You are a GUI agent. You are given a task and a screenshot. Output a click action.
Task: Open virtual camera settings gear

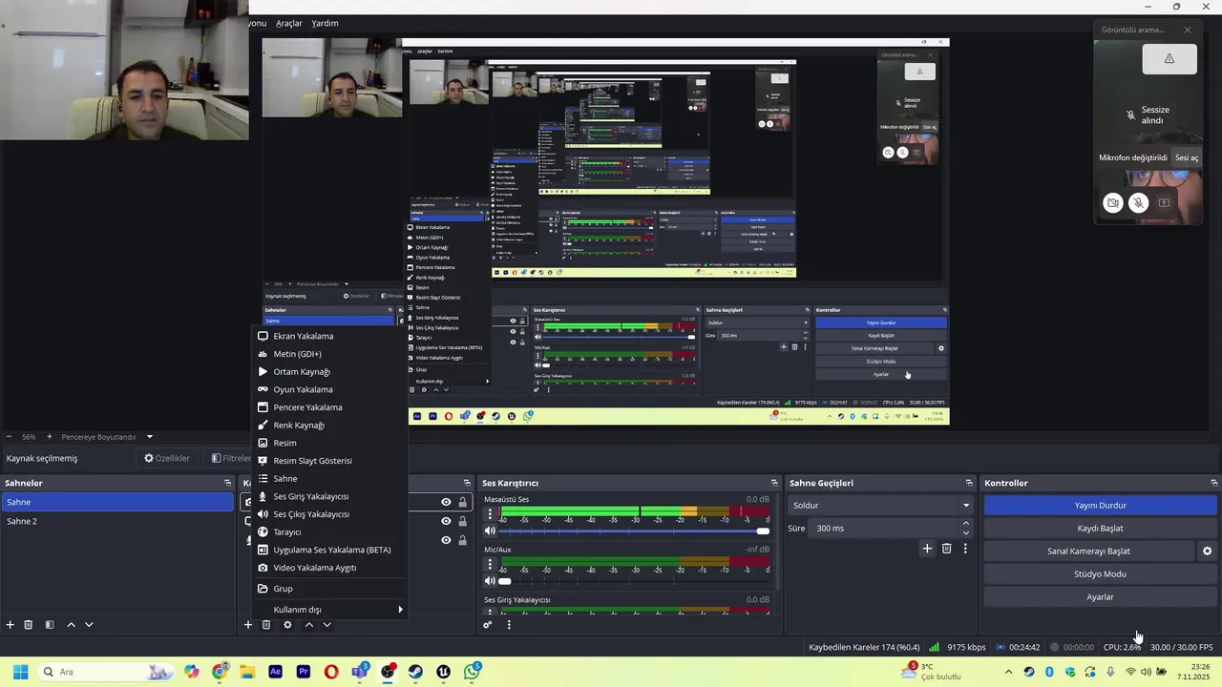click(x=1207, y=552)
